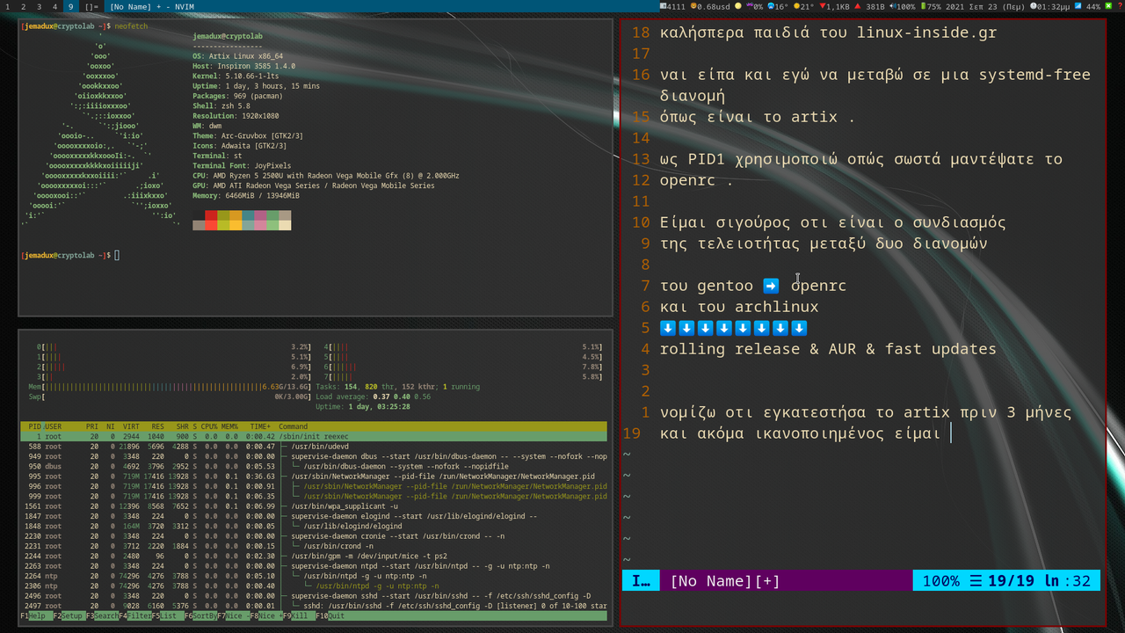Sort htop by the VIRT column header

tap(130, 426)
